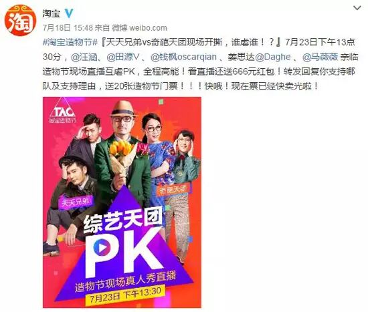368x312 pixels.
Task: Expand the post options chevron
Action: (357, 8)
